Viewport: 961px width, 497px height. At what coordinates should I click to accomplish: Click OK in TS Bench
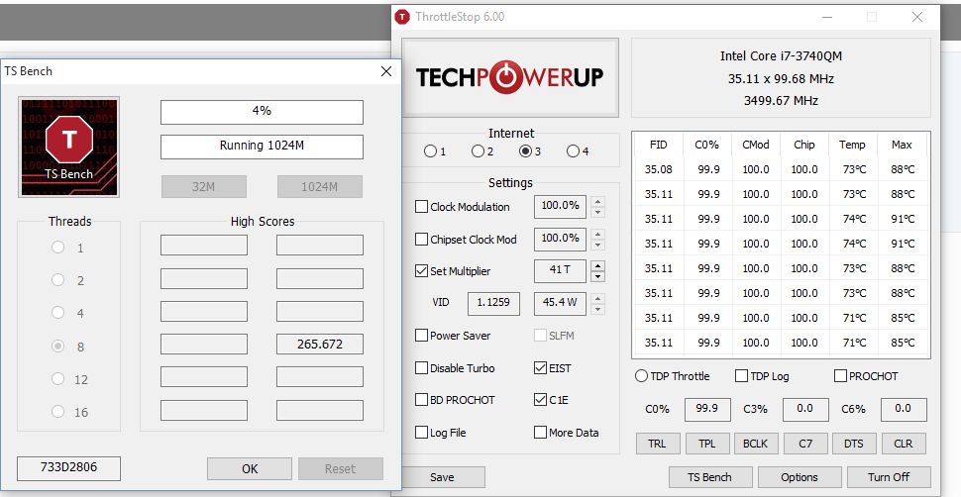[250, 469]
